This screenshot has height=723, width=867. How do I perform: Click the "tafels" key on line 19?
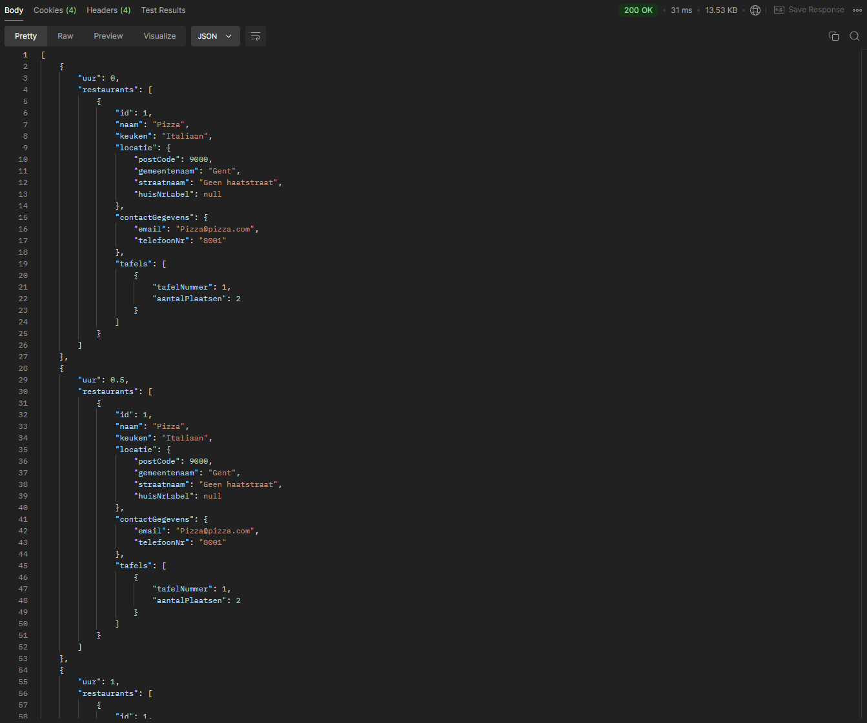click(134, 264)
